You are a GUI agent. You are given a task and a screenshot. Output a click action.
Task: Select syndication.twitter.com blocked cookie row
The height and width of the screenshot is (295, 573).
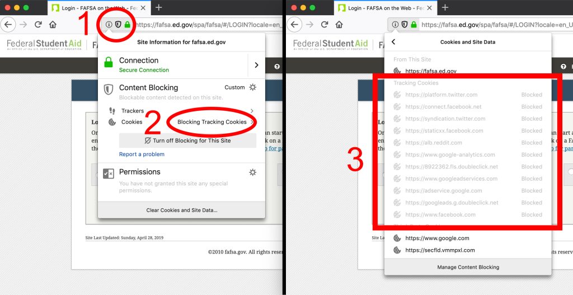pyautogui.click(x=468, y=119)
